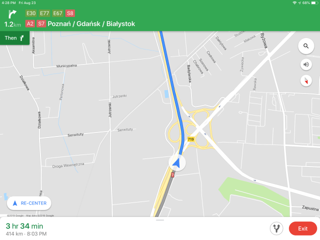Tap the E30 route badge

(31, 13)
